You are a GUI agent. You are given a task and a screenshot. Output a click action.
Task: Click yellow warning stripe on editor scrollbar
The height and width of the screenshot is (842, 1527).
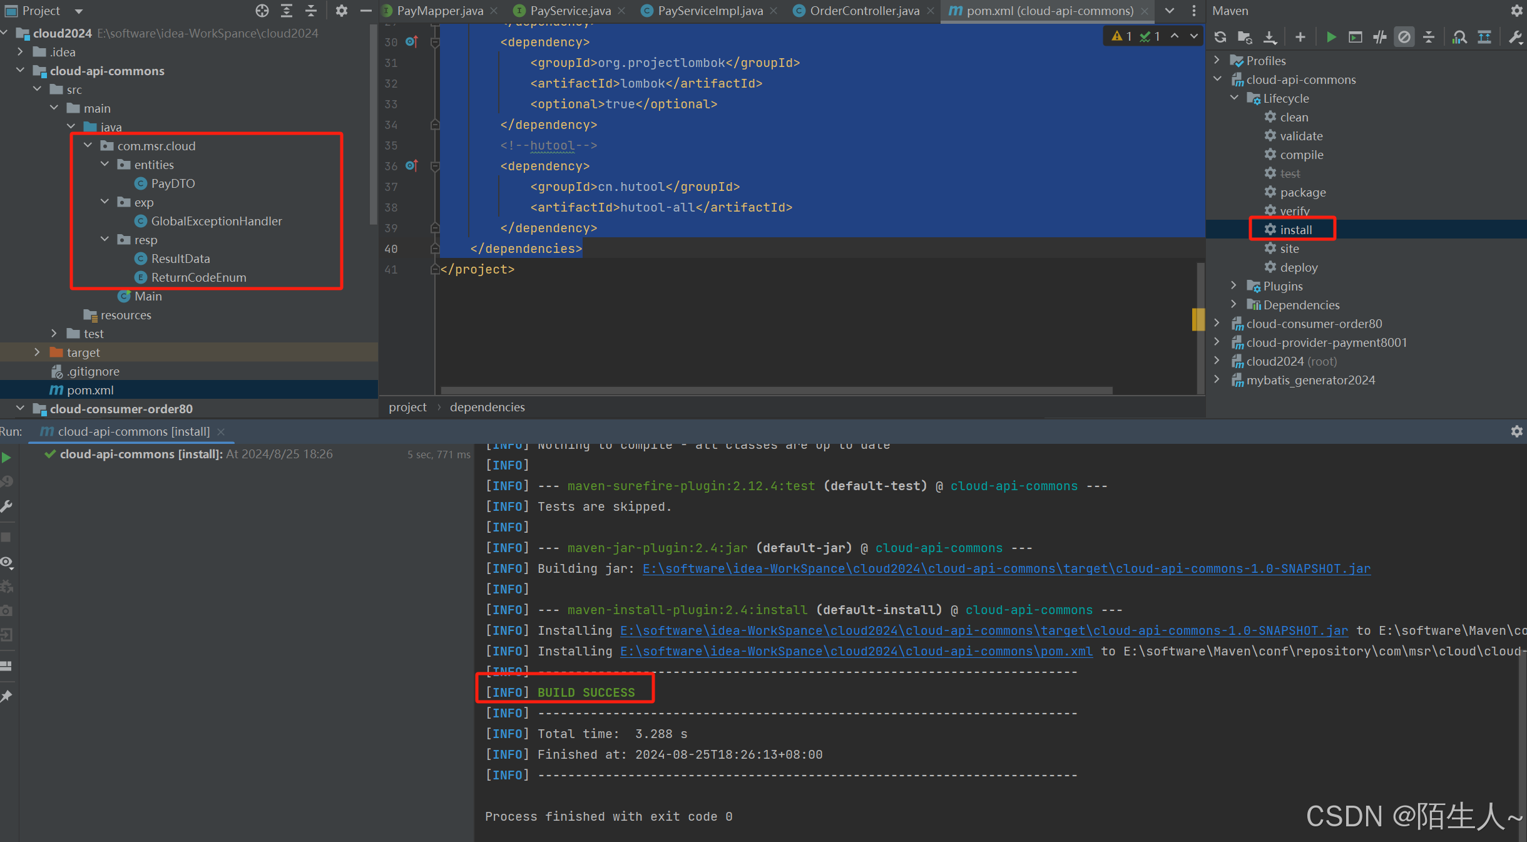(1197, 319)
